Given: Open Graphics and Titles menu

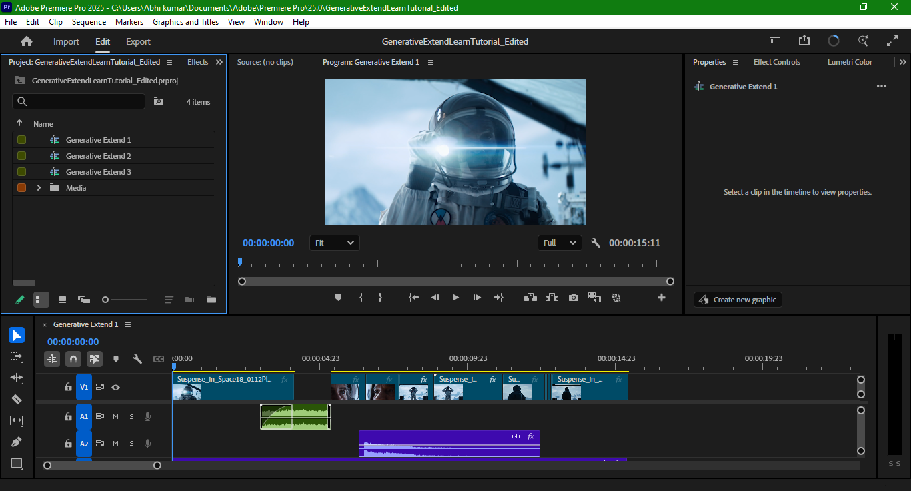Looking at the screenshot, I should (x=185, y=22).
